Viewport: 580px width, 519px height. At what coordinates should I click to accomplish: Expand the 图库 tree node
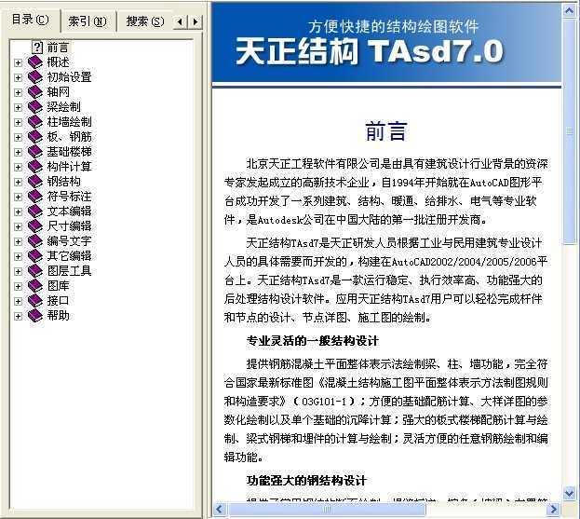pyautogui.click(x=18, y=286)
